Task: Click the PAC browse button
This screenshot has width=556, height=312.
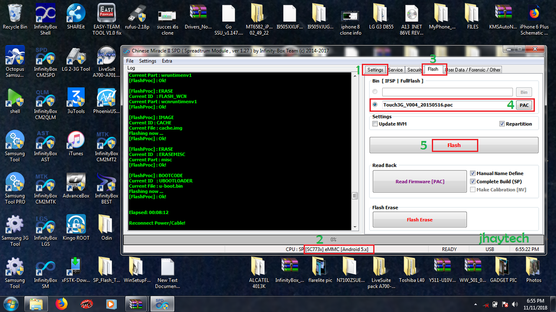Action: click(x=524, y=105)
